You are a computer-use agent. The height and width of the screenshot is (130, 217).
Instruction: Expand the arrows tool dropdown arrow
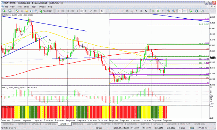tap(148, 11)
